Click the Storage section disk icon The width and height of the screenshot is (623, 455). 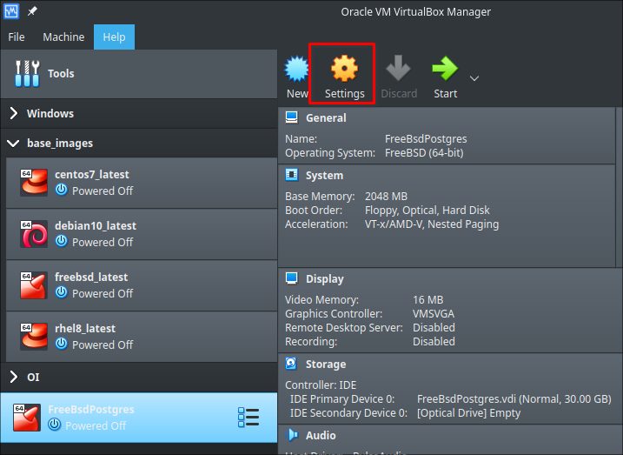pyautogui.click(x=291, y=364)
